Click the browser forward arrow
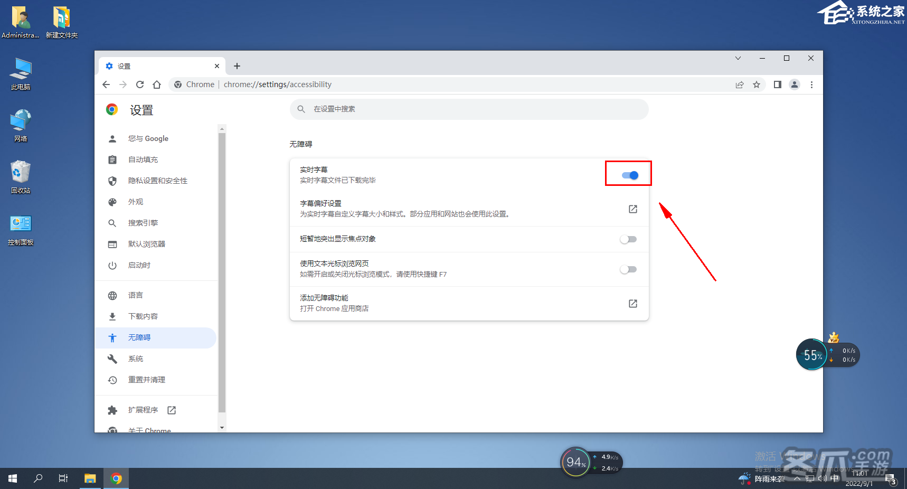907x489 pixels. pos(123,84)
